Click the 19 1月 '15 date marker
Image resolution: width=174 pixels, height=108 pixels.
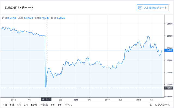click(46, 99)
